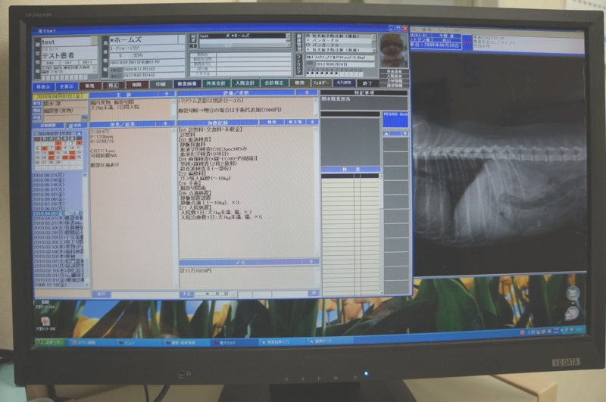Screen dimensions: 606x402
Task: Click history list scroll down arrow
Action: (x=86, y=285)
